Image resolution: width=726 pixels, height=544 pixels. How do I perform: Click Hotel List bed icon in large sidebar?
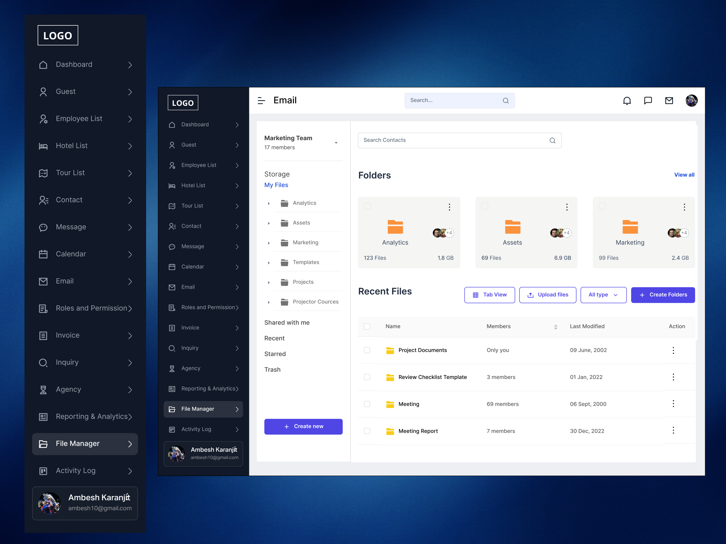pos(43,146)
